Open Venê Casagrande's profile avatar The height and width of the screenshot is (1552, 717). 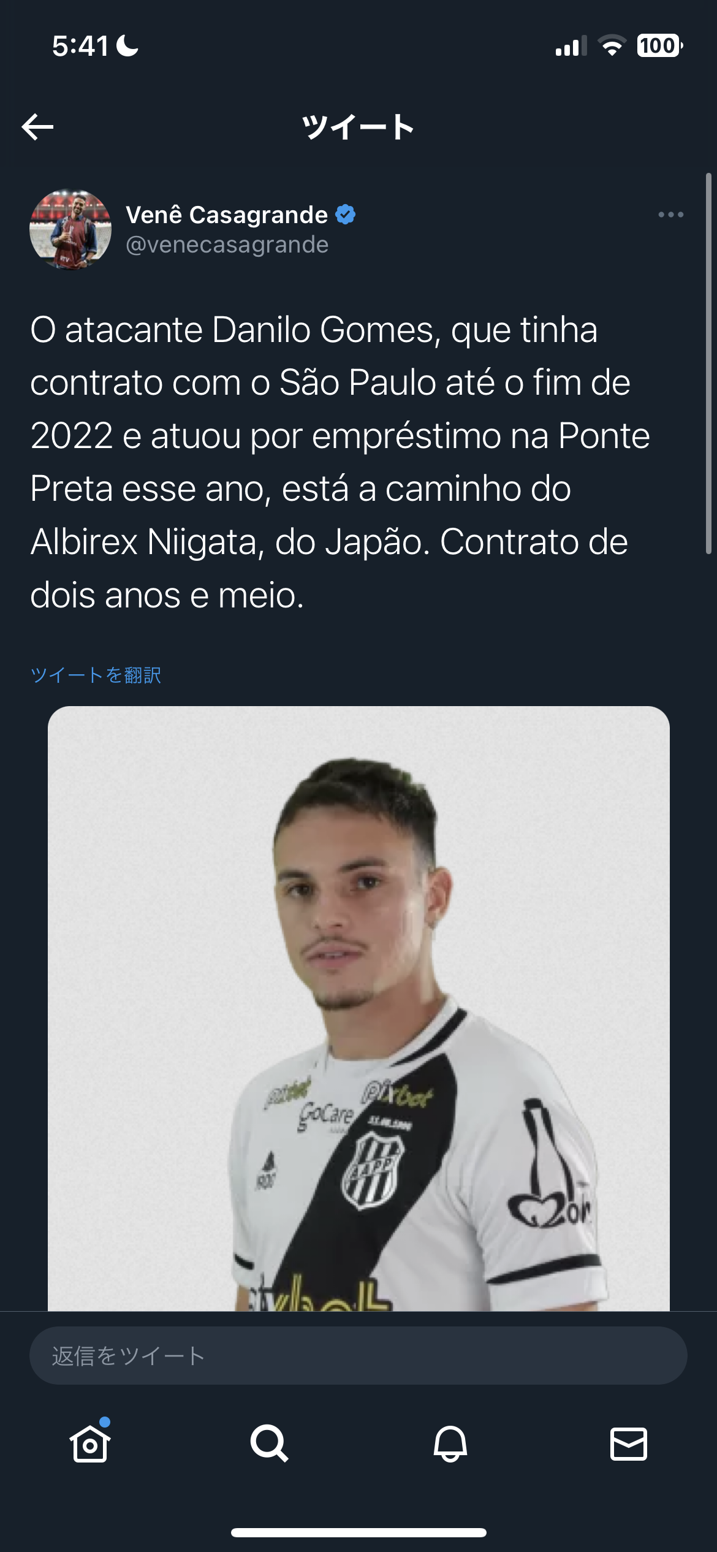point(70,229)
